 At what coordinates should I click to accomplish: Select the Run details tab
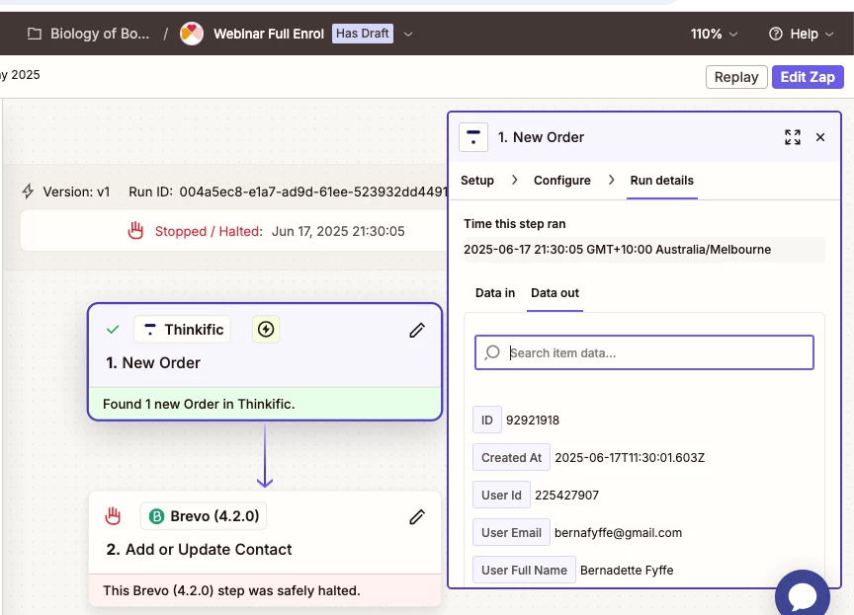pyautogui.click(x=661, y=181)
